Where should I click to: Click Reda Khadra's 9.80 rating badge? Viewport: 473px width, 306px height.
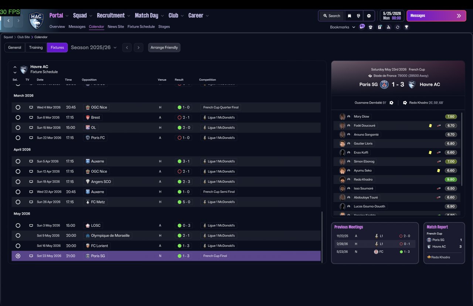point(450,179)
